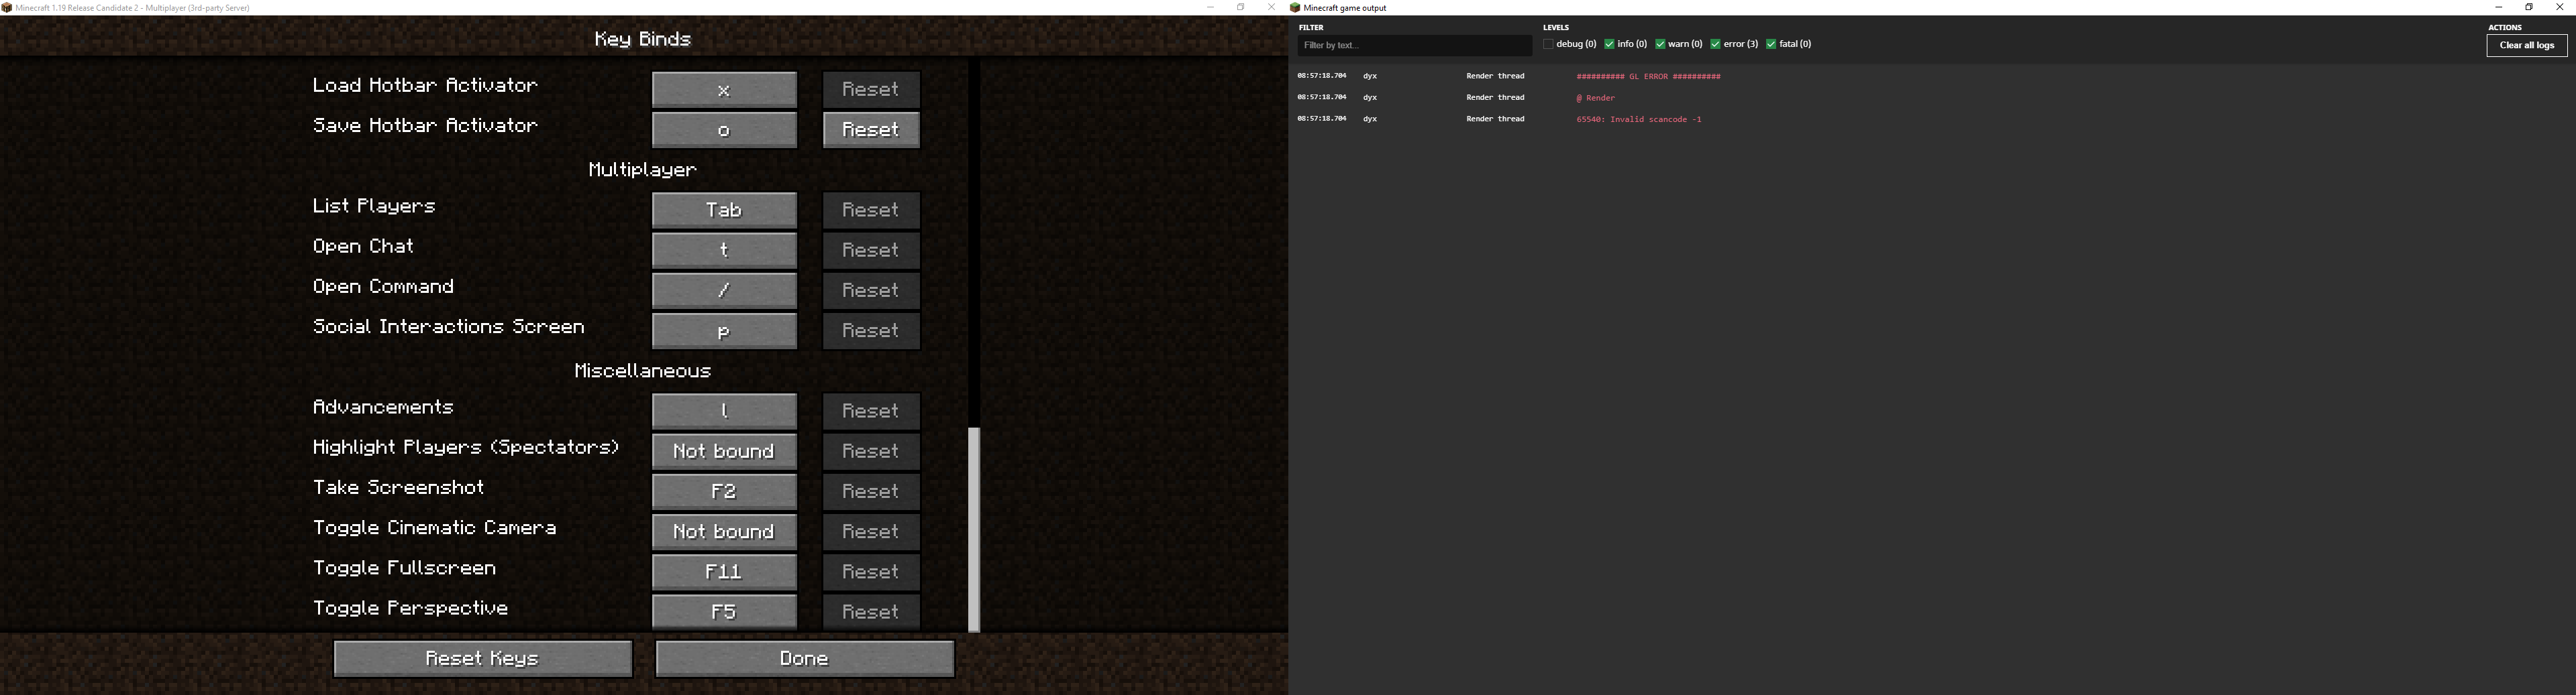The width and height of the screenshot is (2576, 695).
Task: Set key for Highlight Players (Spectators)
Action: [724, 452]
